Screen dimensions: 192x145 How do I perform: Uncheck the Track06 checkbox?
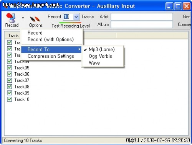(x=10, y=74)
